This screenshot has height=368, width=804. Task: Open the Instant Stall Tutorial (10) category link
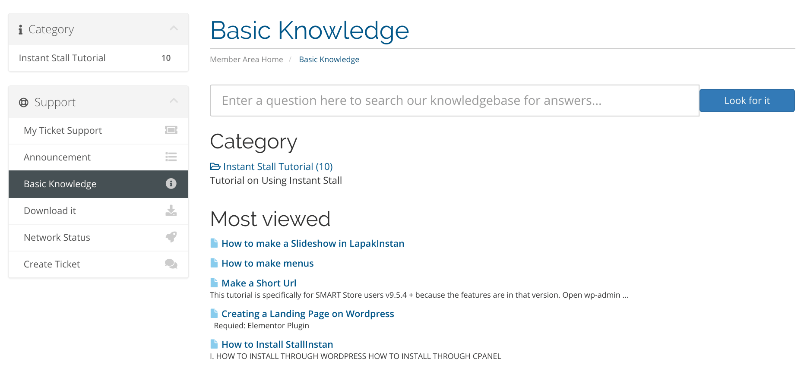[278, 167]
